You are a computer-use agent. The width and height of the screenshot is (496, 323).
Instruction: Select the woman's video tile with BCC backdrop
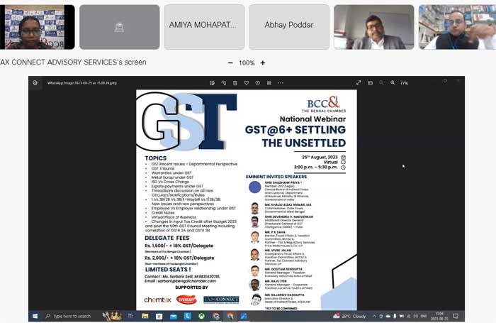[x=37, y=27]
